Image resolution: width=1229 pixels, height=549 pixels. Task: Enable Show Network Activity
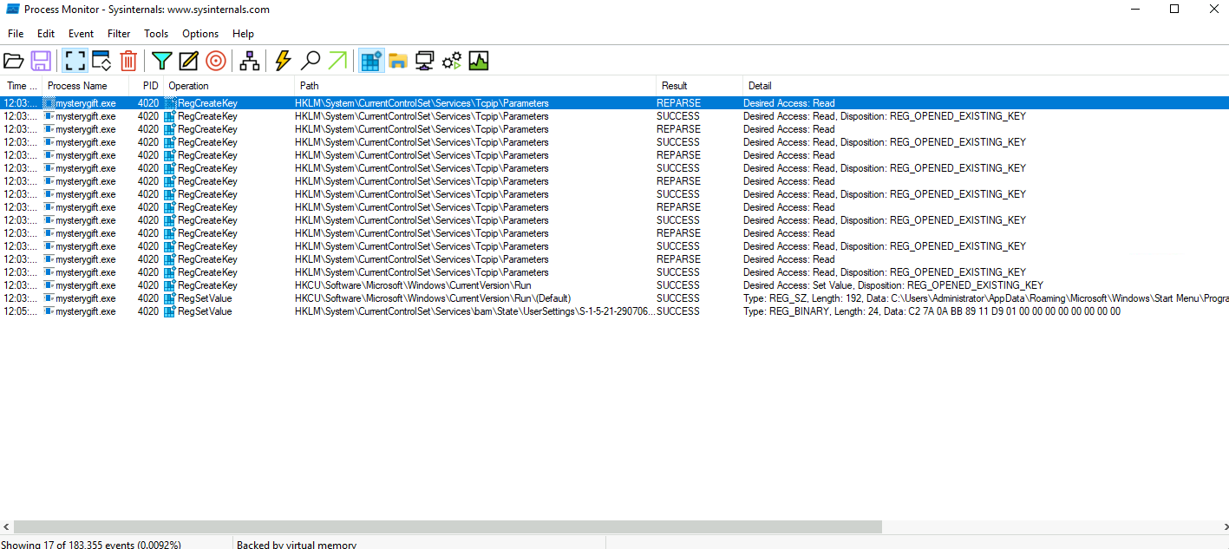pyautogui.click(x=425, y=61)
